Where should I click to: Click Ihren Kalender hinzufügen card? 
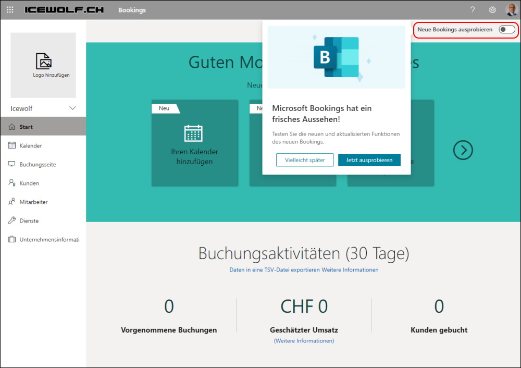point(195,143)
